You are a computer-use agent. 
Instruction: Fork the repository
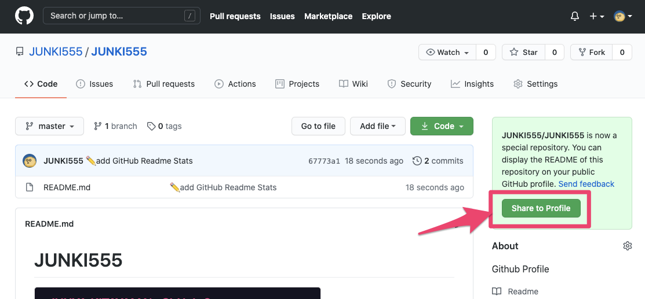[592, 52]
